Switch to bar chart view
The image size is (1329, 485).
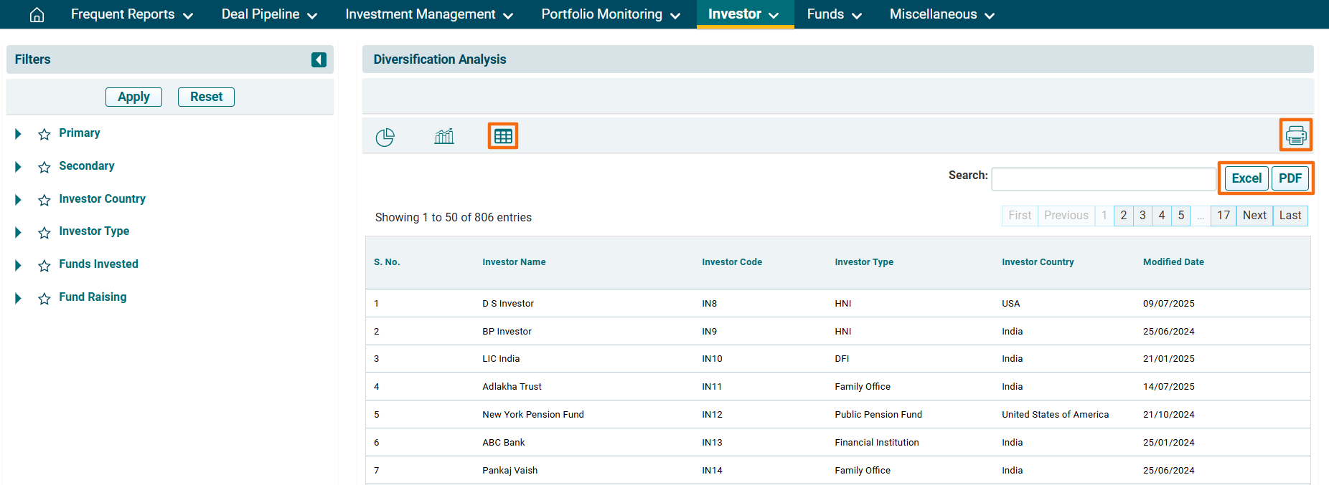point(444,136)
